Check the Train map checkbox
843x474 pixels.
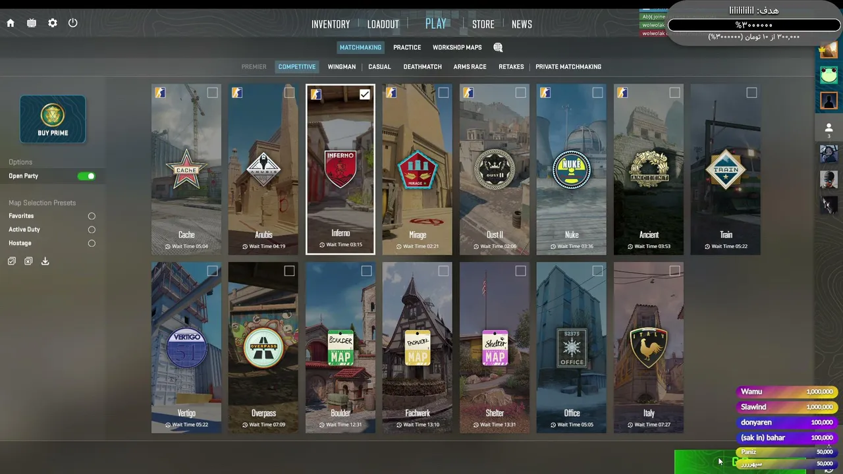coord(751,93)
